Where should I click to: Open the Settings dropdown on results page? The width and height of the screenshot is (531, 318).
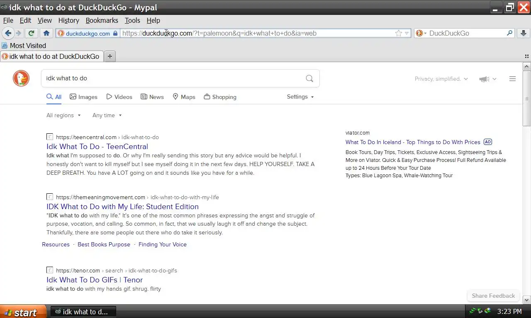(300, 96)
